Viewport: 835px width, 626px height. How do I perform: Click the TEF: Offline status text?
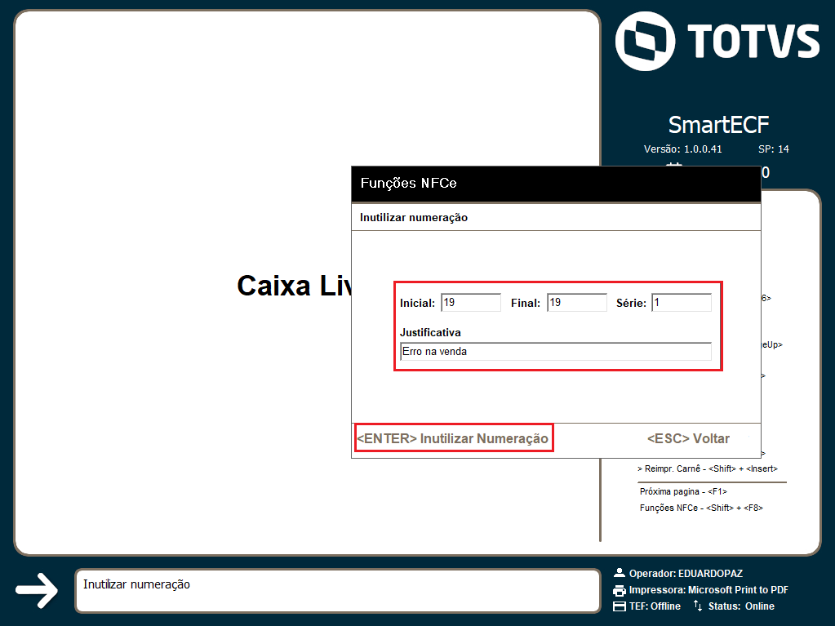point(655,606)
